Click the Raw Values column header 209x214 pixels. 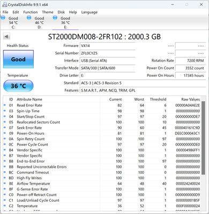(191, 100)
